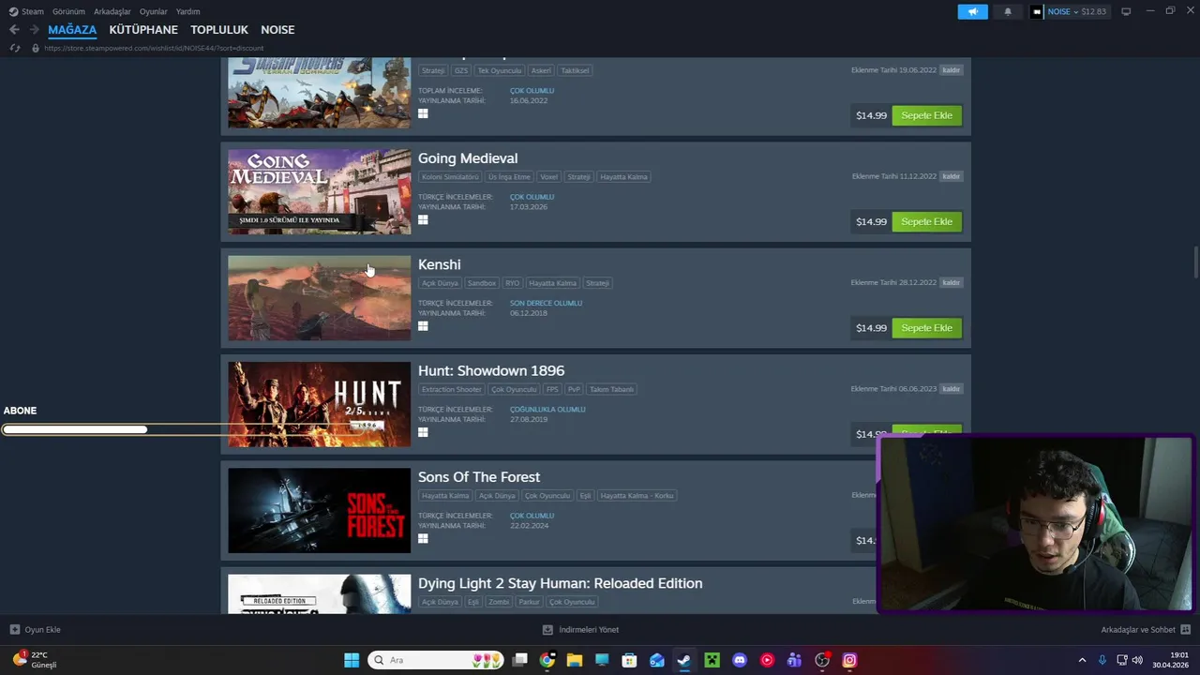Click the taskbar Ara search box
Image resolution: width=1200 pixels, height=675 pixels.
click(x=436, y=660)
